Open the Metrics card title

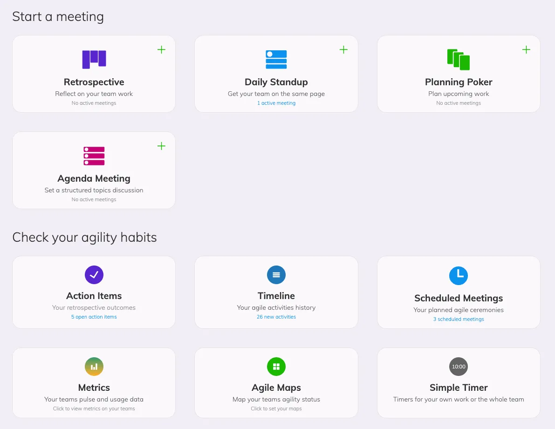click(x=94, y=388)
